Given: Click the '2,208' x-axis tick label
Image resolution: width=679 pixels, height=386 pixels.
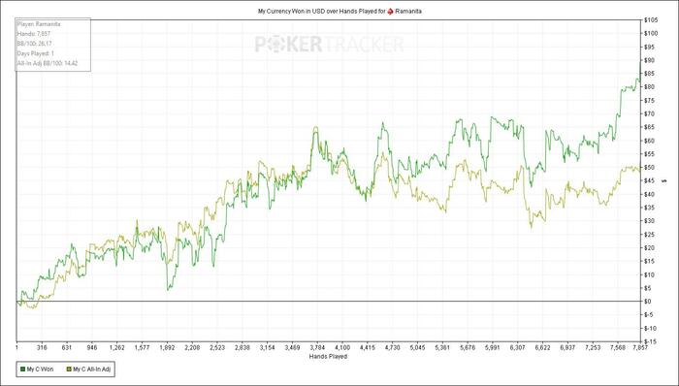Looking at the screenshot, I should (x=192, y=347).
